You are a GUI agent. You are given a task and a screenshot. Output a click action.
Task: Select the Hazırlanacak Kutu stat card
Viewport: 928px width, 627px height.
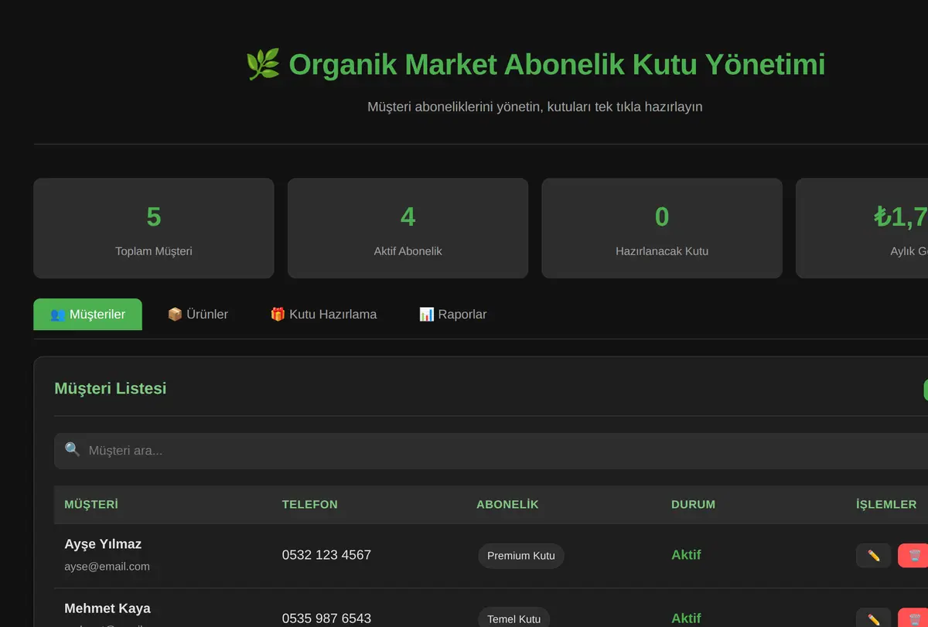pos(662,228)
